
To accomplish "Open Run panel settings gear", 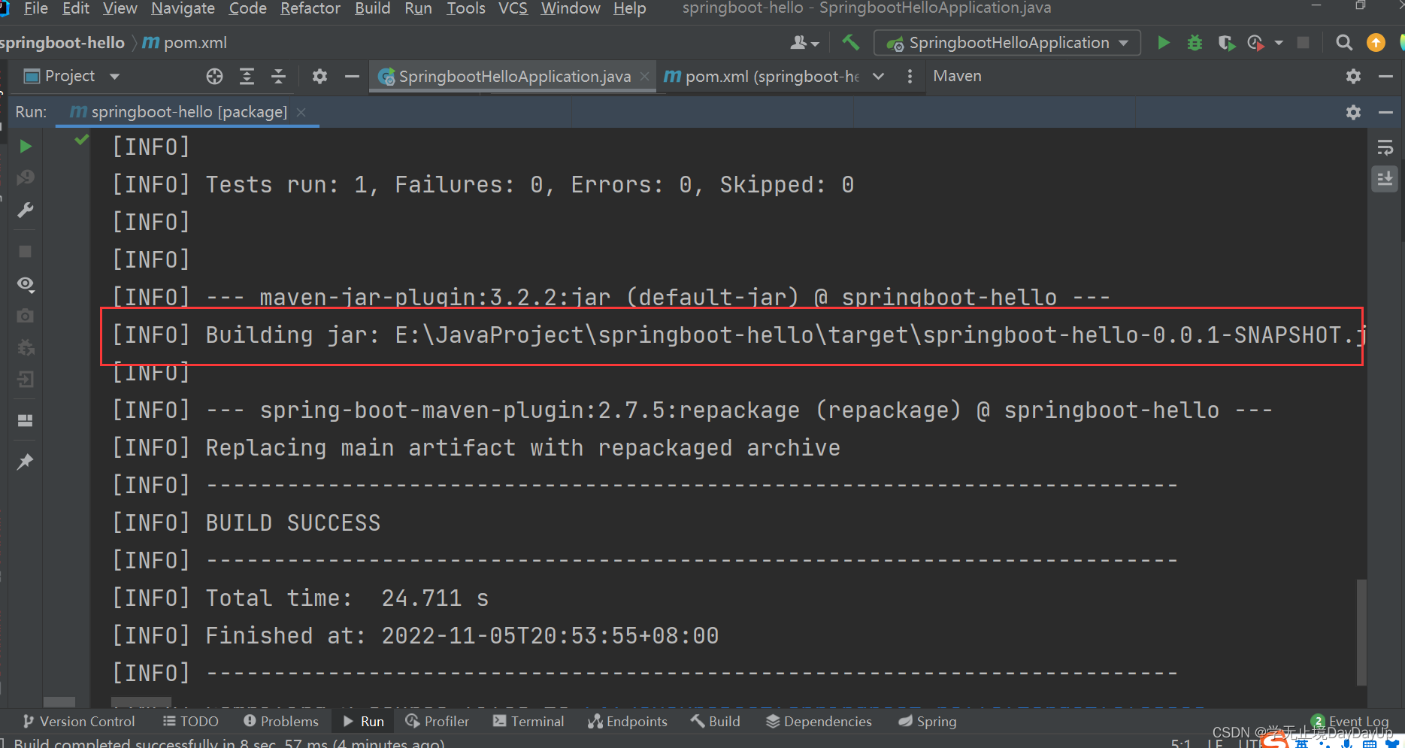I will 1353,112.
